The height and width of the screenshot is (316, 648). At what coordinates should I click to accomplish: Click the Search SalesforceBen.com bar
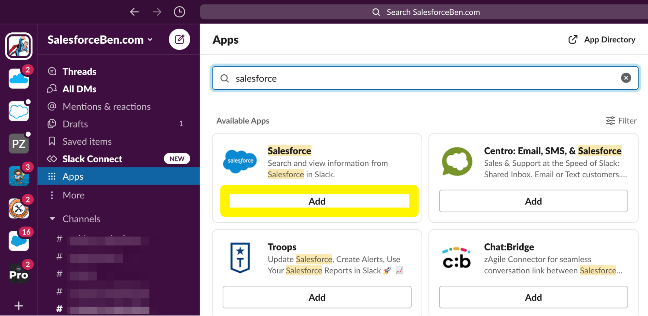coord(424,12)
